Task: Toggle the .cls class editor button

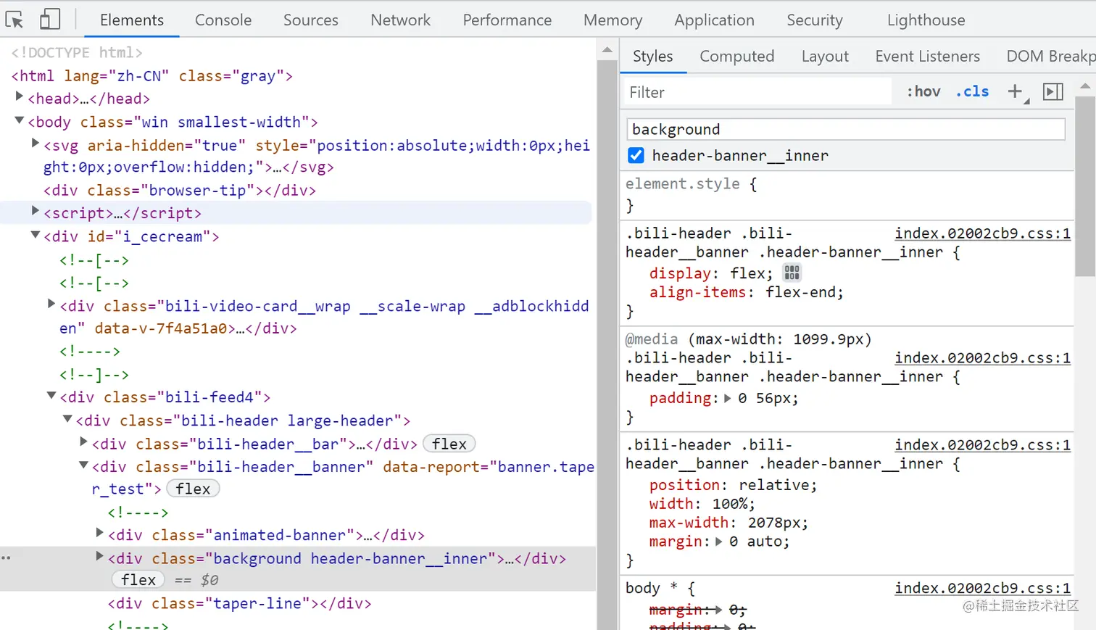Action: (x=973, y=91)
